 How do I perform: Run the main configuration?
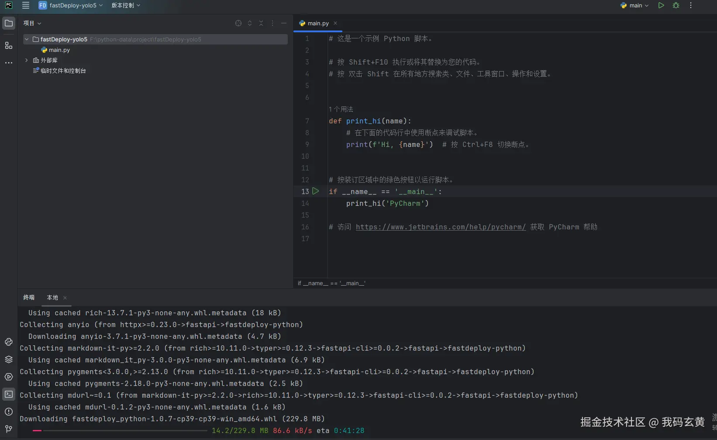(x=661, y=6)
